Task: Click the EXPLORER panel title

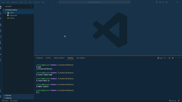Action: coord(8,7)
